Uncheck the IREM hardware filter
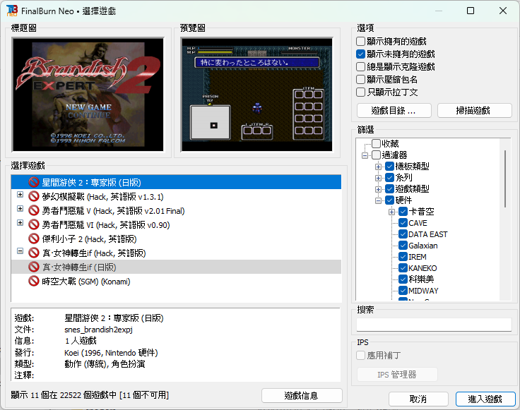The height and width of the screenshot is (410, 520). [403, 256]
